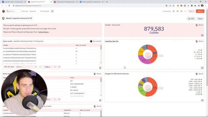Toggle the '2 - 5 Tx' legend swatch
208x117 pixels.
(x=201, y=54)
